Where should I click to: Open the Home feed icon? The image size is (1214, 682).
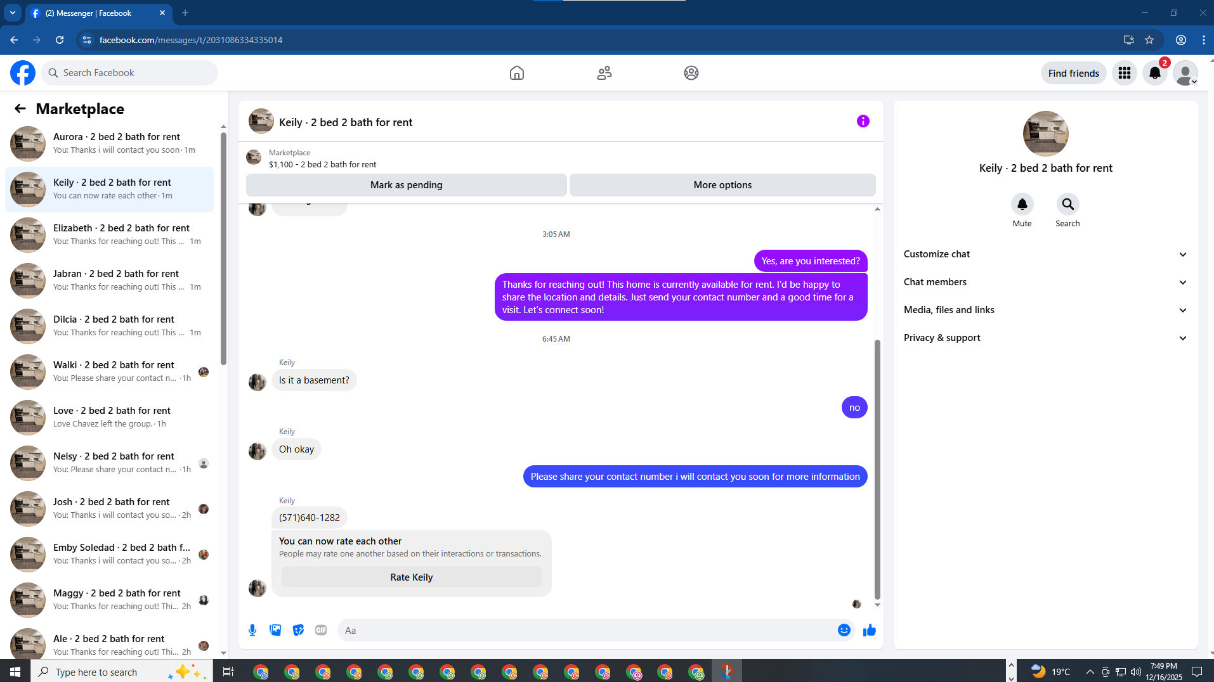pos(517,73)
